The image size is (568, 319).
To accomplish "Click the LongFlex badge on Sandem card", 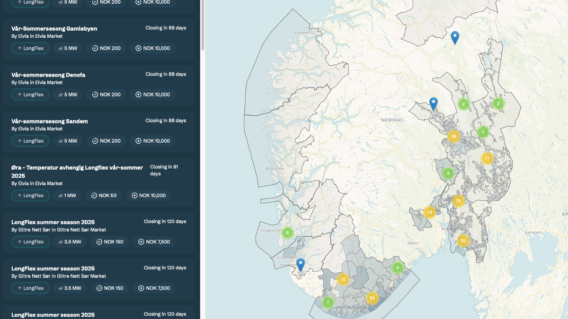I will (30, 141).
